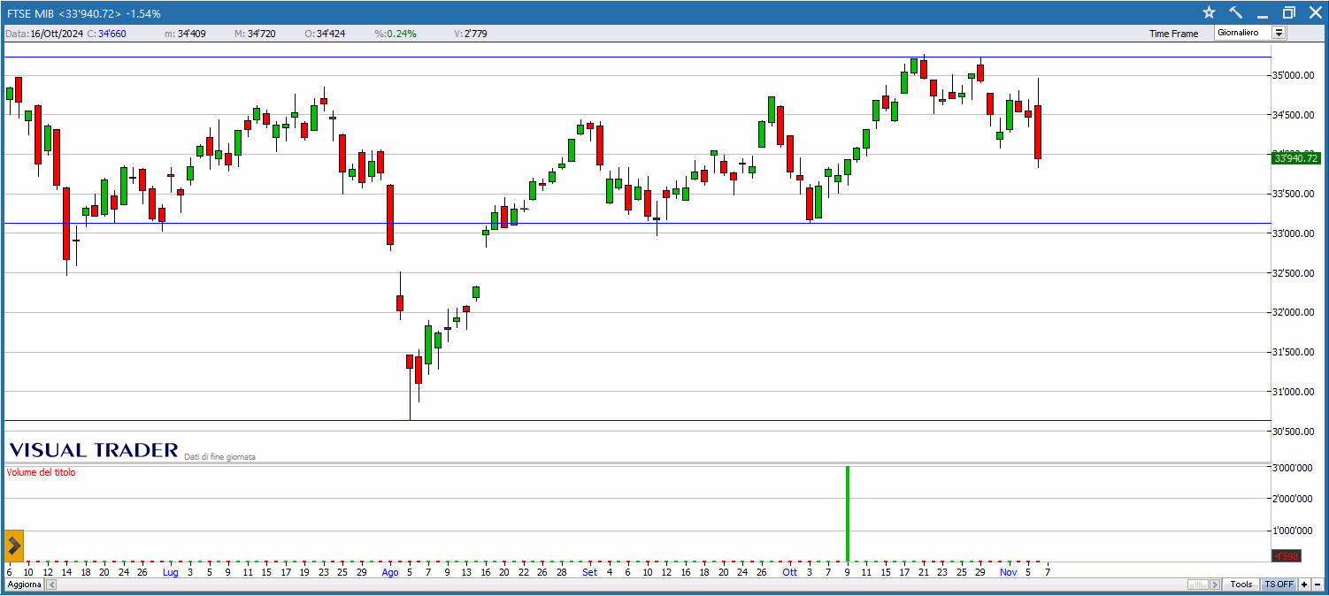Select the 'Ago' month marker on axis
This screenshot has height=596, width=1329.
click(390, 572)
